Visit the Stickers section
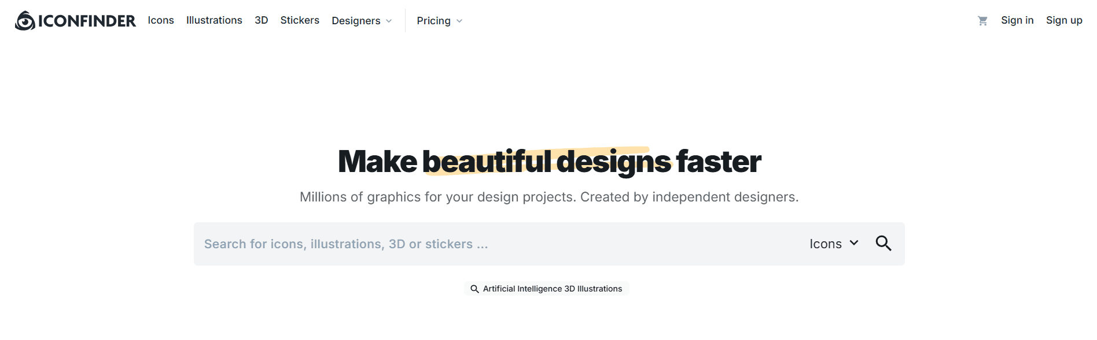The height and width of the screenshot is (340, 1097). [x=300, y=20]
